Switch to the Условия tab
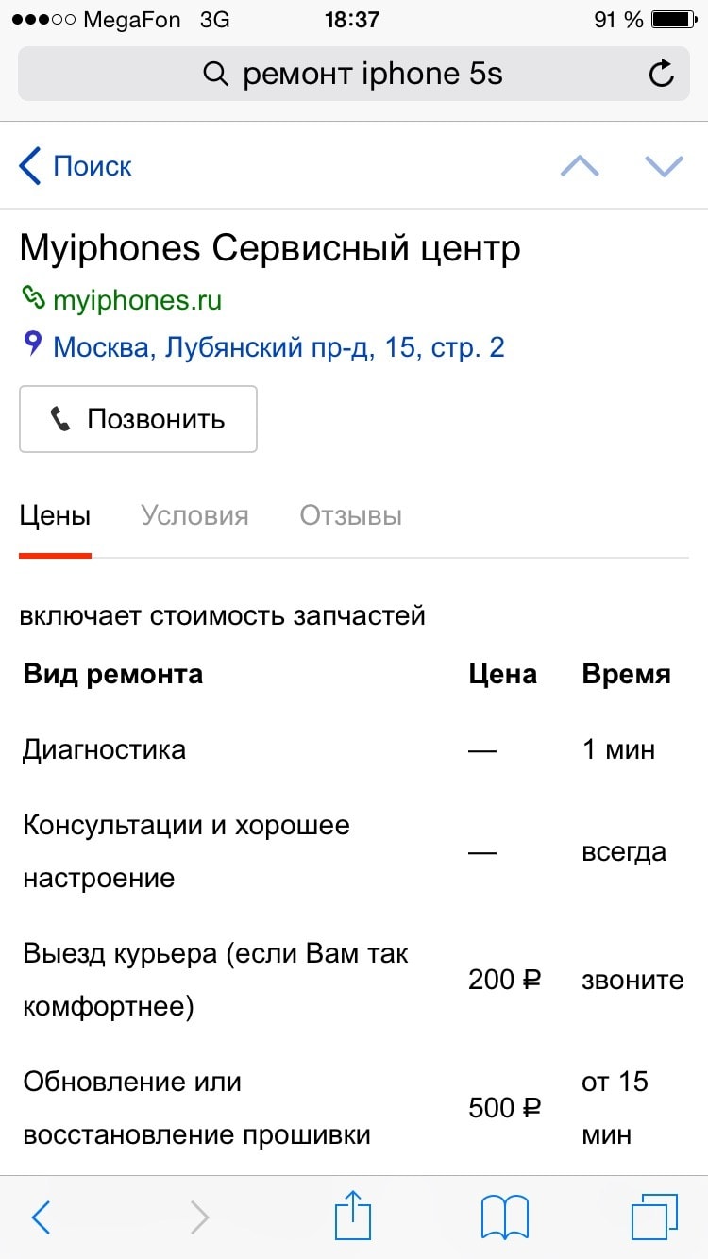 pyautogui.click(x=194, y=516)
